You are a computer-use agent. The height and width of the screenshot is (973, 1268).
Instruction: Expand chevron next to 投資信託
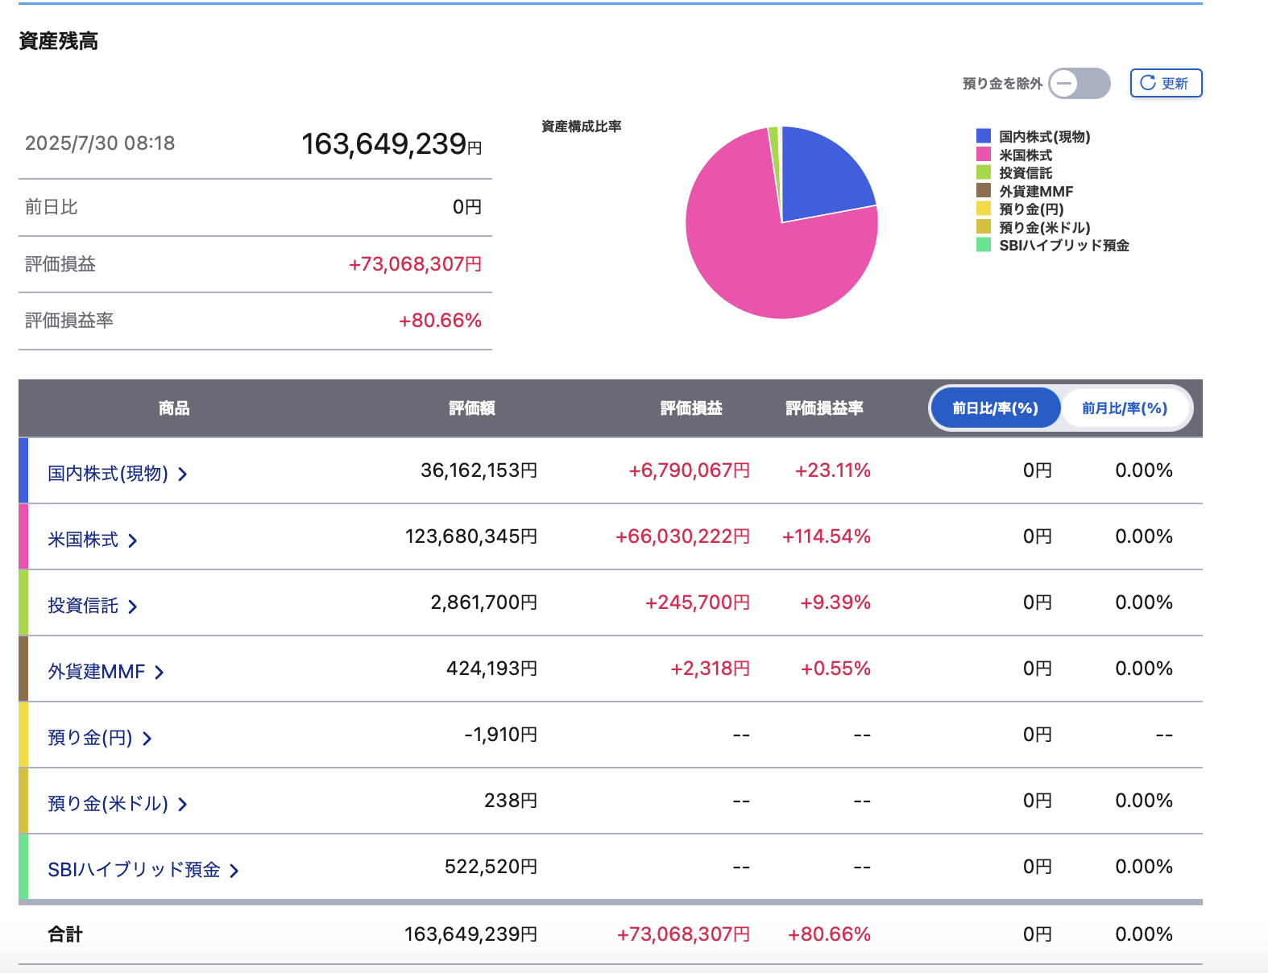(x=133, y=607)
